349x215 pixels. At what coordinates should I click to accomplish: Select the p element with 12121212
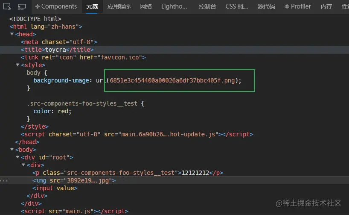(x=128, y=173)
